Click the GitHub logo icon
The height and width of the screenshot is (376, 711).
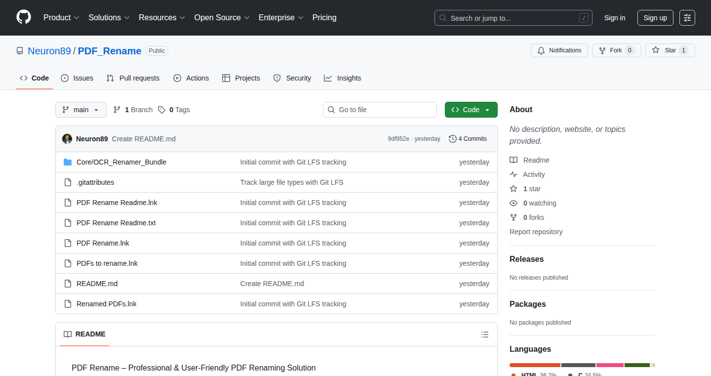(x=24, y=17)
